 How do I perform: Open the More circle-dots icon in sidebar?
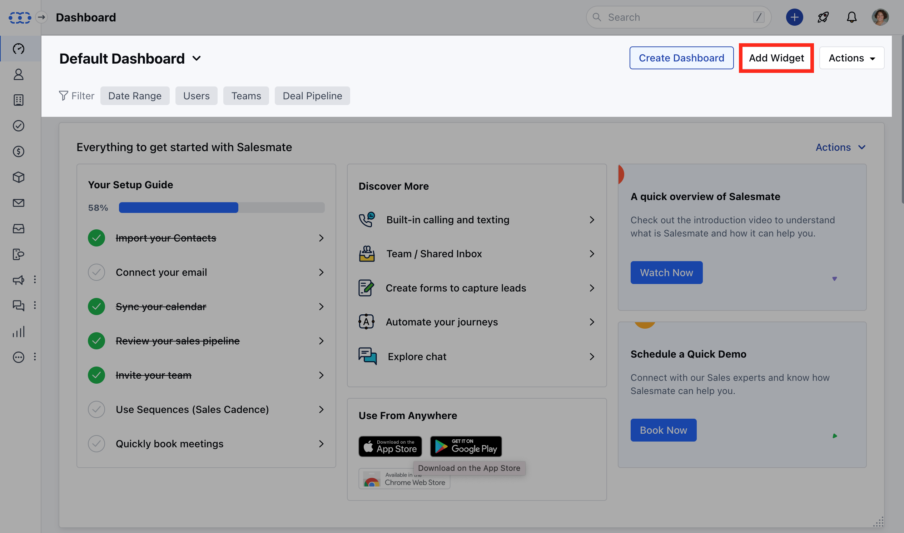click(x=19, y=357)
